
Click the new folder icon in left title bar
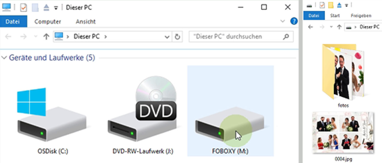point(35,7)
